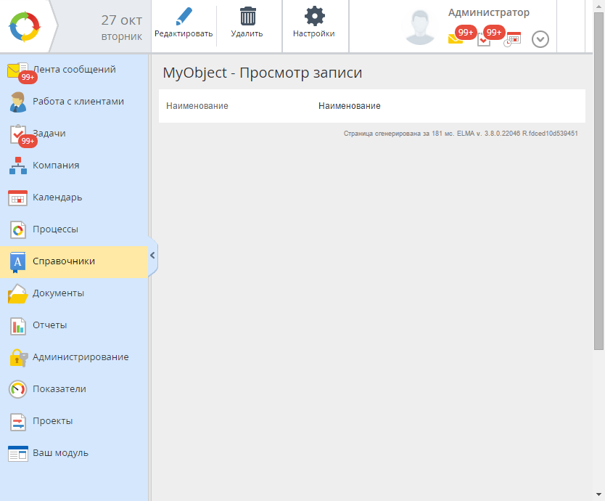Click the Компания org chart icon

pos(17,166)
